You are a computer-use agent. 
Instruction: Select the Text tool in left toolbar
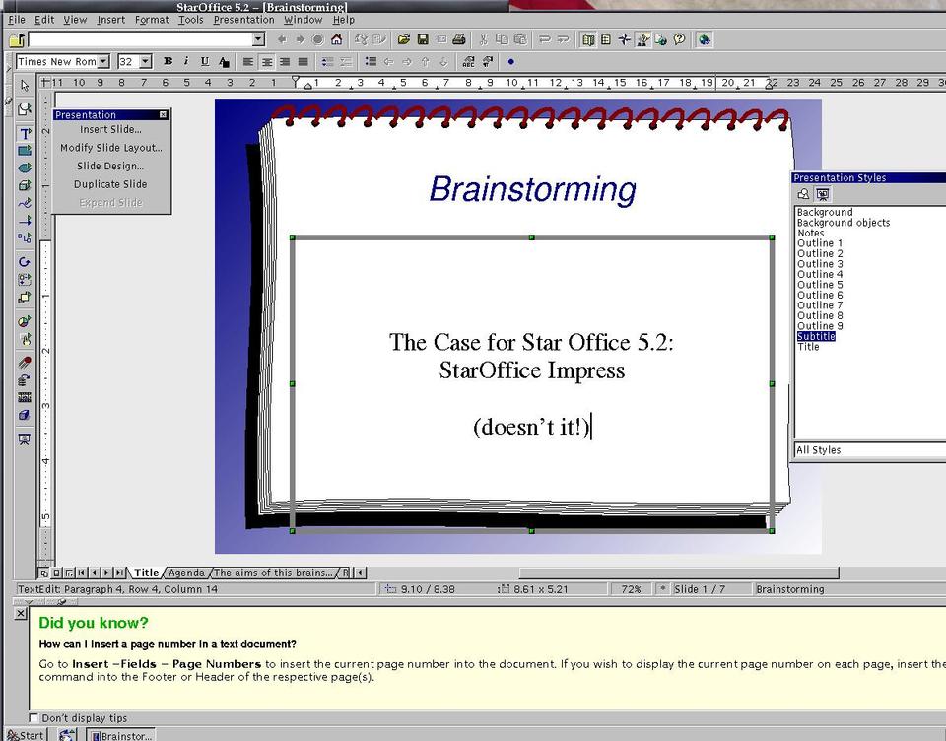click(25, 133)
